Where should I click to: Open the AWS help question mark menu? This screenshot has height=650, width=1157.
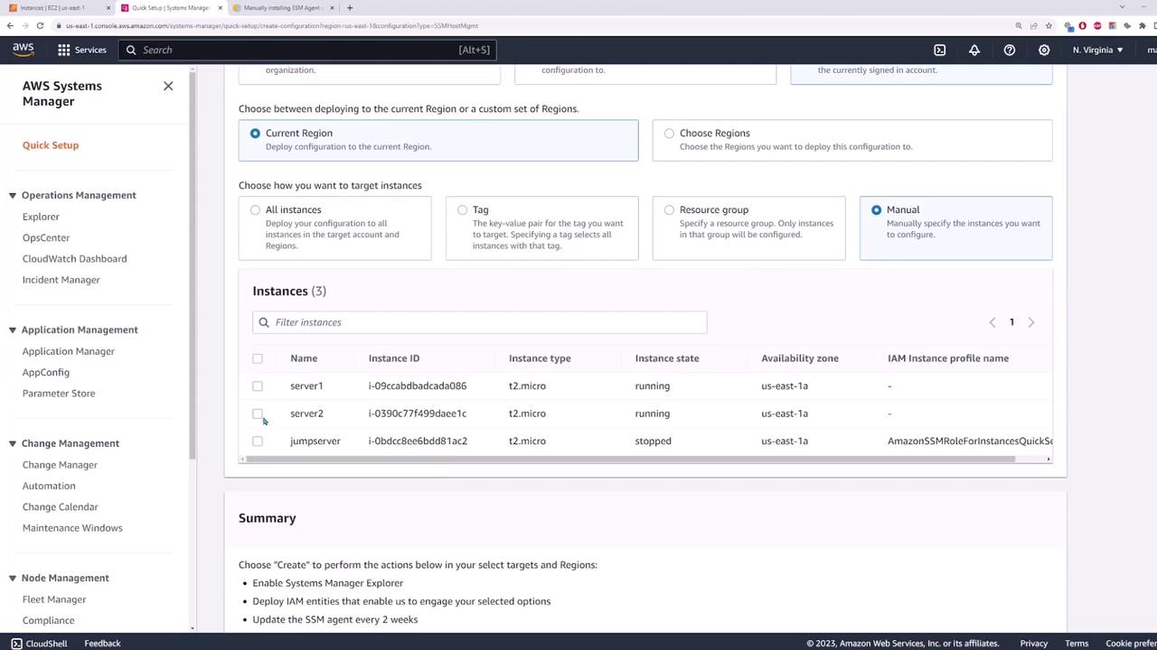(1010, 50)
